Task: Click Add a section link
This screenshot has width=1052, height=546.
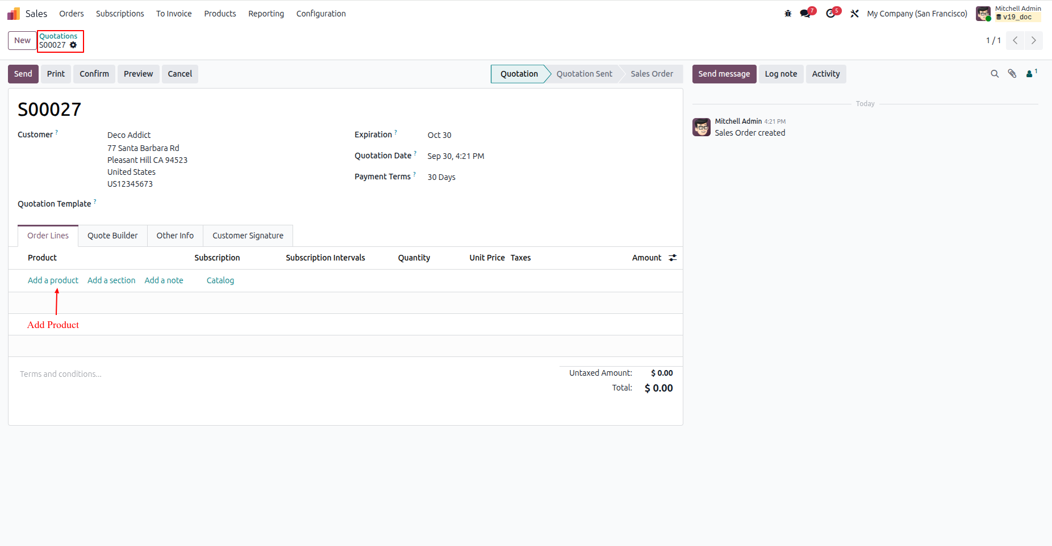Action: tap(111, 280)
